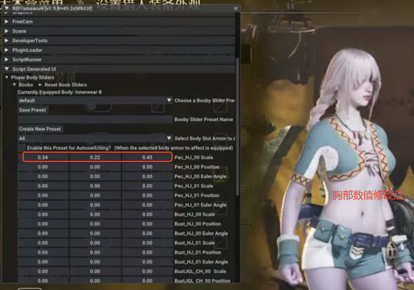Click the 'Booby Slider Preset Name' label
This screenshot has width=414, height=290.
click(x=204, y=119)
